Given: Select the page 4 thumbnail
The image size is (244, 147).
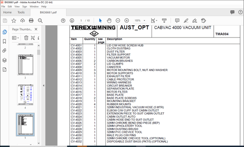Looking at the screenshot, I should point(25,95).
